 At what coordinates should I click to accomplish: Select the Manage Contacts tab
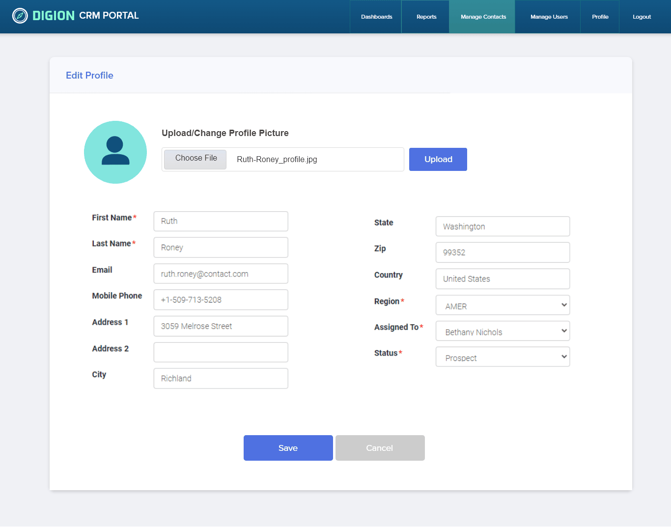pyautogui.click(x=483, y=17)
